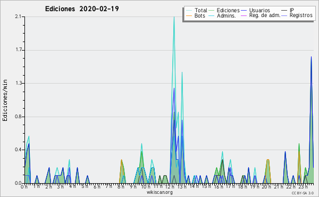319x197 pixels.
Task: Click the '15 h' x-axis label
Action: point(206,186)
